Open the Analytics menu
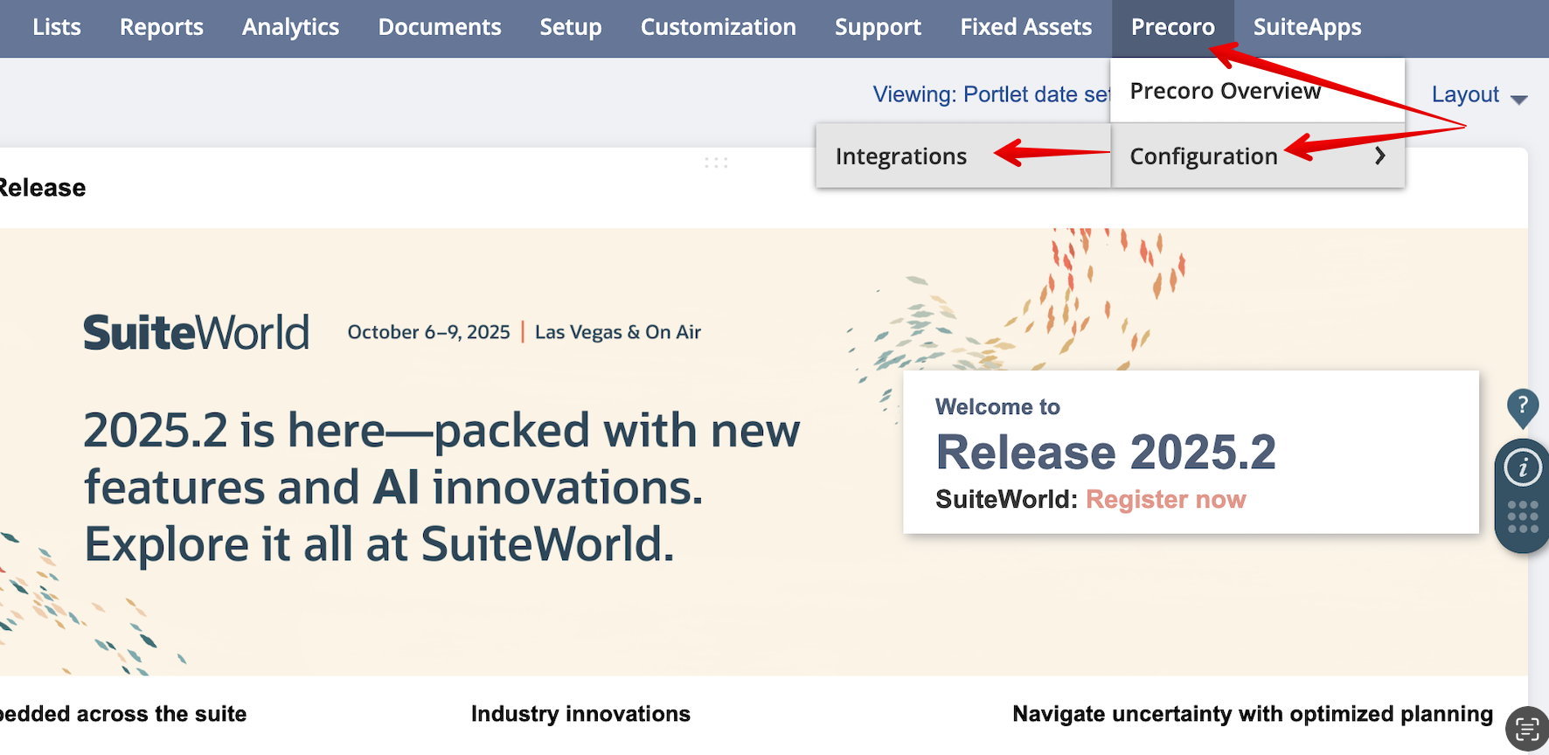 [x=290, y=27]
